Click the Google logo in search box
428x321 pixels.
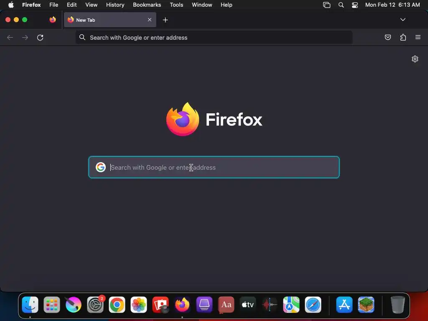tap(101, 167)
